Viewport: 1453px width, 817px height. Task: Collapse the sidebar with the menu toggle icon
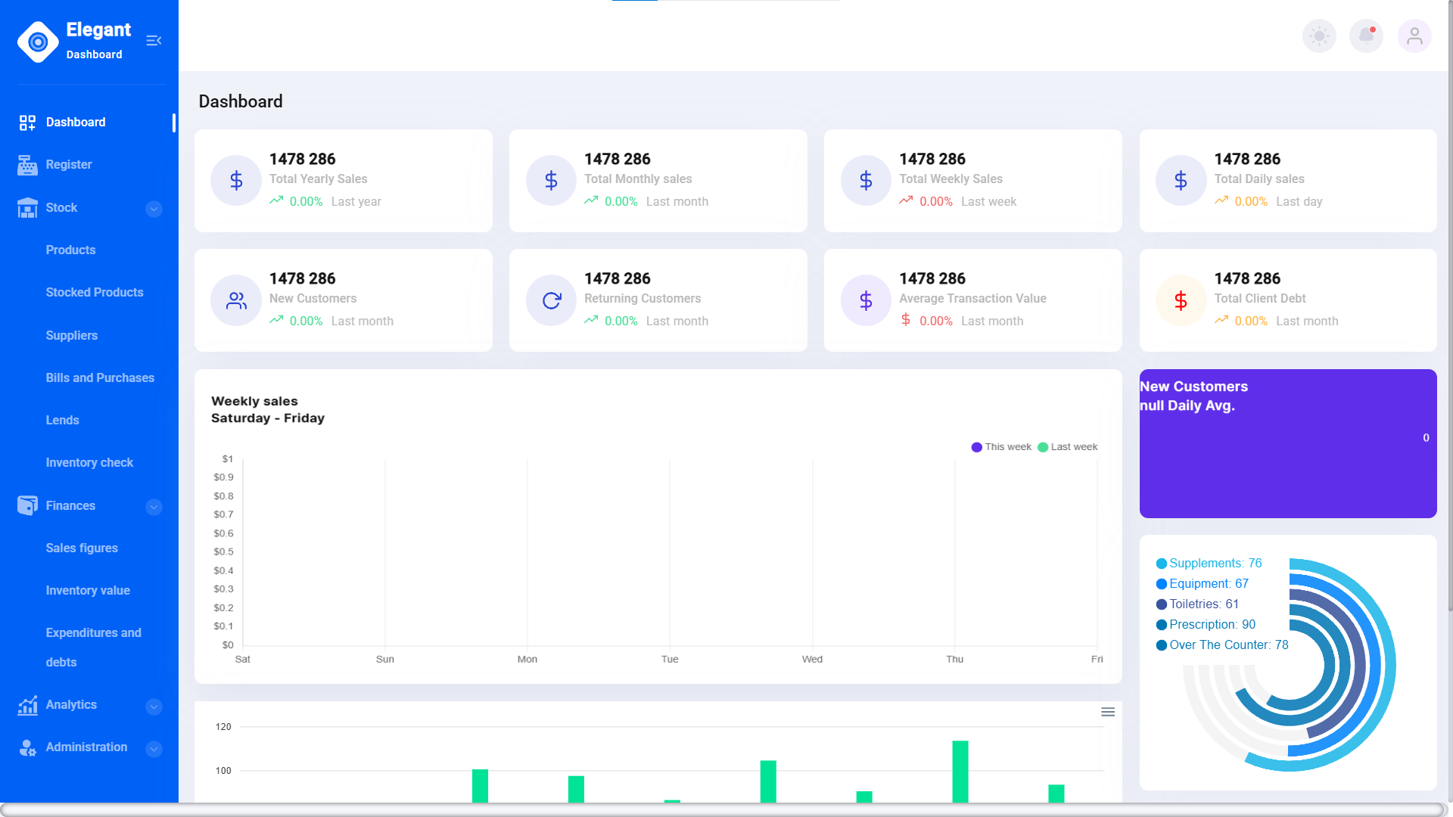[154, 41]
